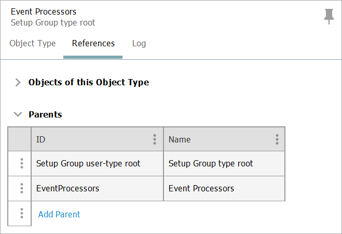This screenshot has width=342, height=234.
Task: Switch to the Object Type tab
Action: (x=33, y=44)
